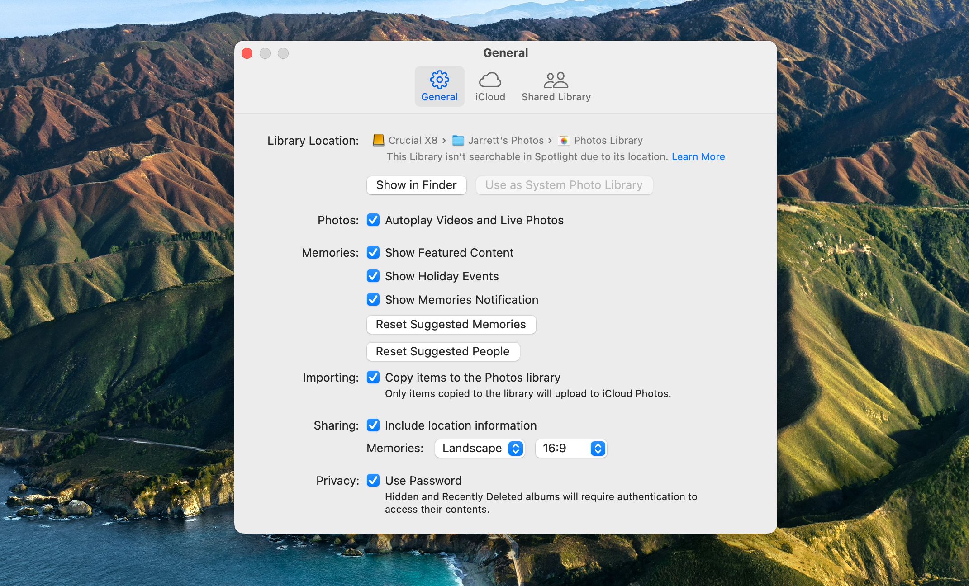Click the iCloud upload icon
The image size is (969, 586).
tap(489, 79)
